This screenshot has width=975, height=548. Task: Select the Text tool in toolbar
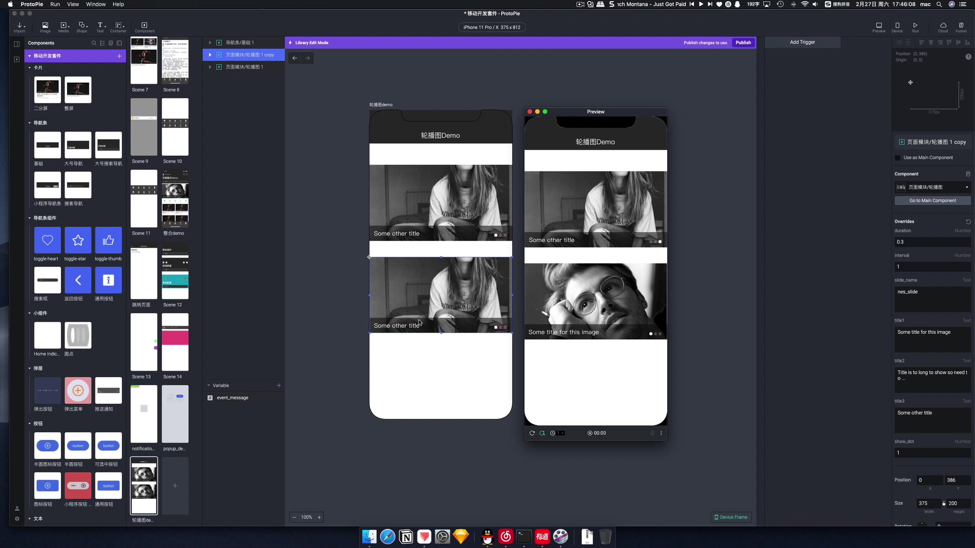point(101,27)
